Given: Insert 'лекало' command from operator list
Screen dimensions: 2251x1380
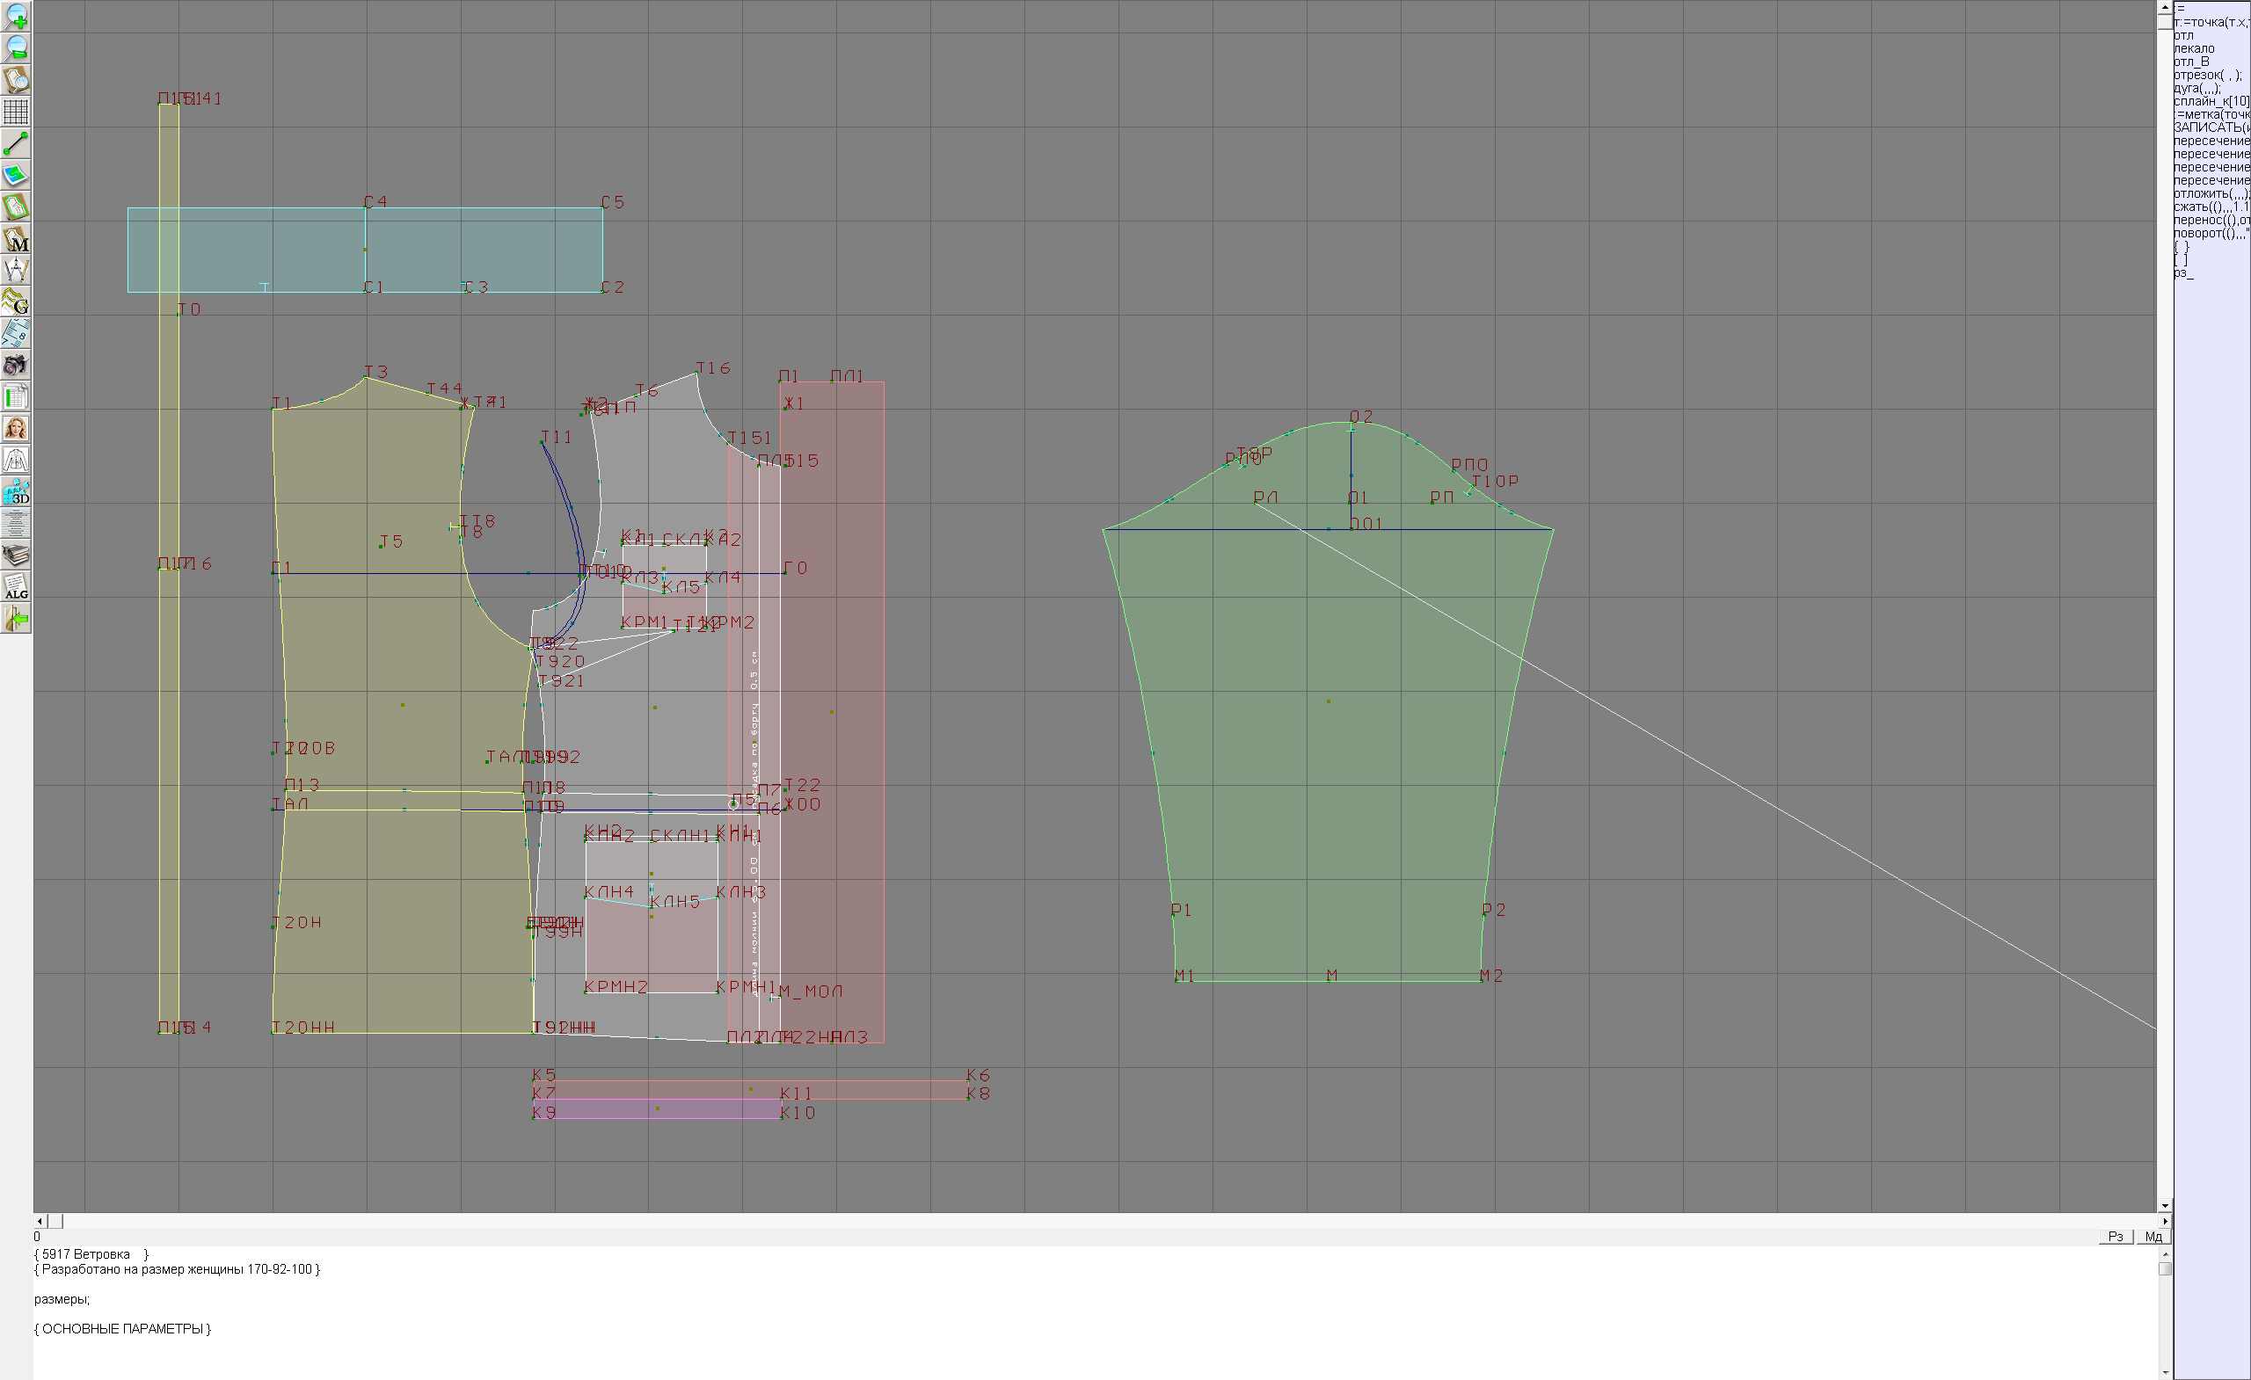Looking at the screenshot, I should [x=2194, y=48].
